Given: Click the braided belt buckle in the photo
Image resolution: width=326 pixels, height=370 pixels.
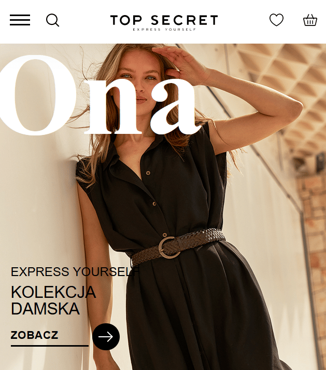Looking at the screenshot, I should pyautogui.click(x=169, y=248).
